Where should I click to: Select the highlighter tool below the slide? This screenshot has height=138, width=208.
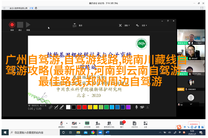click(x=61, y=107)
